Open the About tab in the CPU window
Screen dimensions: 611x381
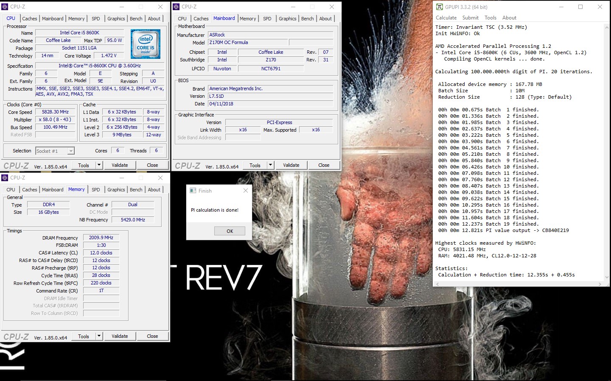[x=154, y=19]
